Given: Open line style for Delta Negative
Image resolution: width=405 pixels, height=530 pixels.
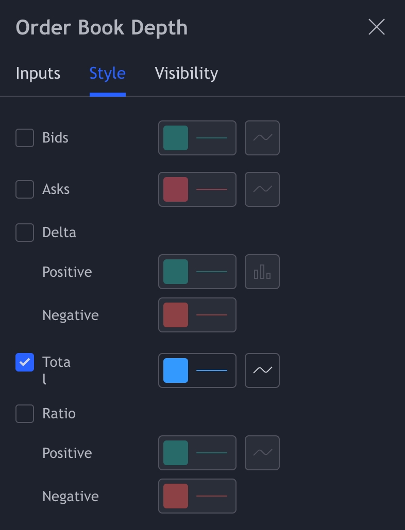Looking at the screenshot, I should click(x=212, y=315).
